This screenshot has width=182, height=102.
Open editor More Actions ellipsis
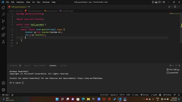[179, 7]
